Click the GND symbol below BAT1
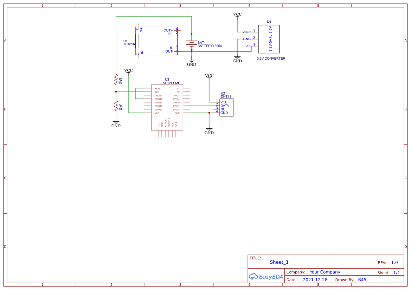The width and height of the screenshot is (411, 290). 191,60
